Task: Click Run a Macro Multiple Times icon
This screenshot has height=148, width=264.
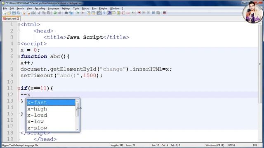Action: [153, 13]
